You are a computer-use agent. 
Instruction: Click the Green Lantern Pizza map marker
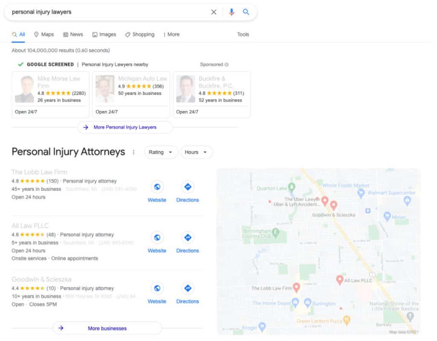(x=347, y=320)
